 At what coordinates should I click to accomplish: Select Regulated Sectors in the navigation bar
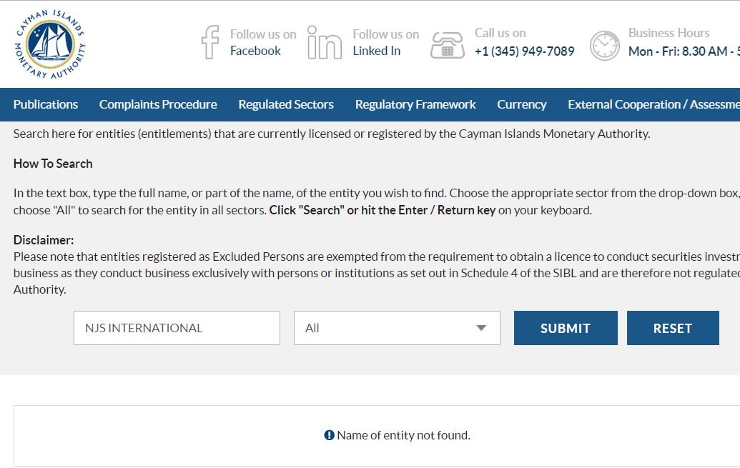[286, 104]
